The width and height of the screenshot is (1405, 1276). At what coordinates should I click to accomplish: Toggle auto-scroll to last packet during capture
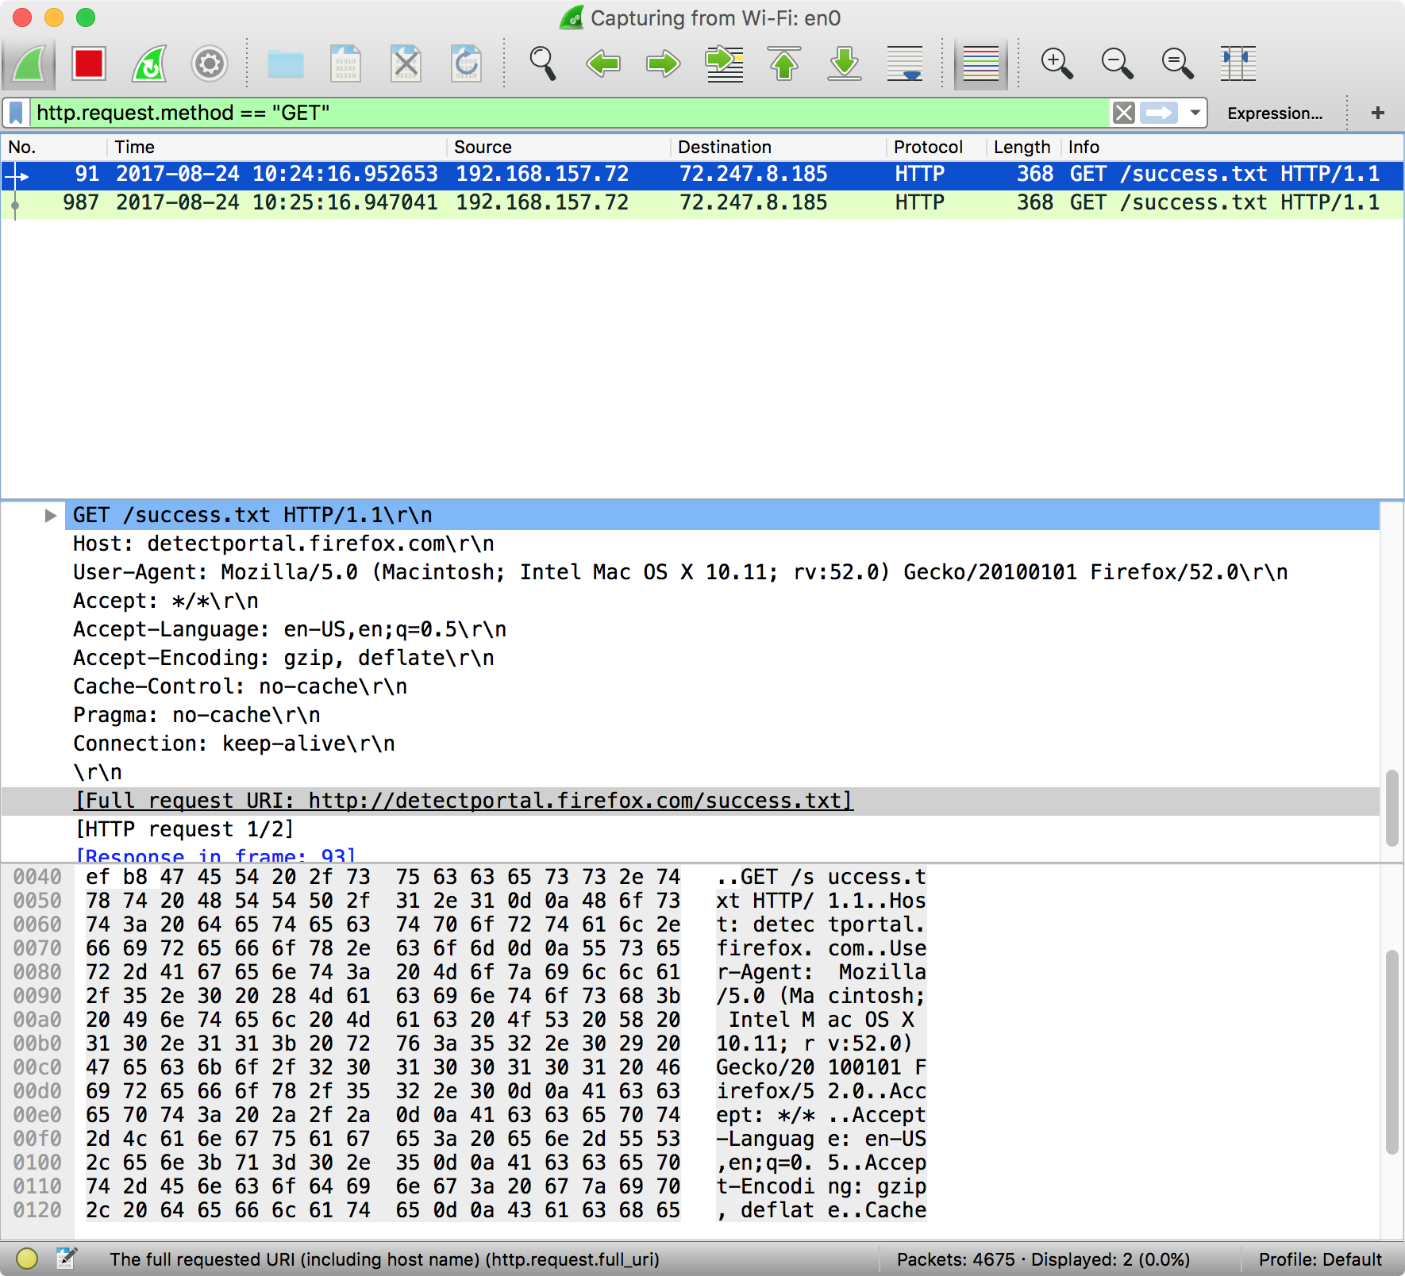(x=905, y=63)
